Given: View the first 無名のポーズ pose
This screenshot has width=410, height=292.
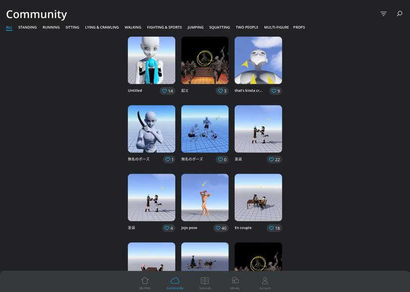Looking at the screenshot, I should (152, 128).
